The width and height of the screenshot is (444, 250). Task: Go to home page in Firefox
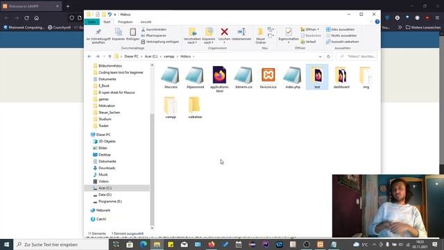(x=37, y=18)
